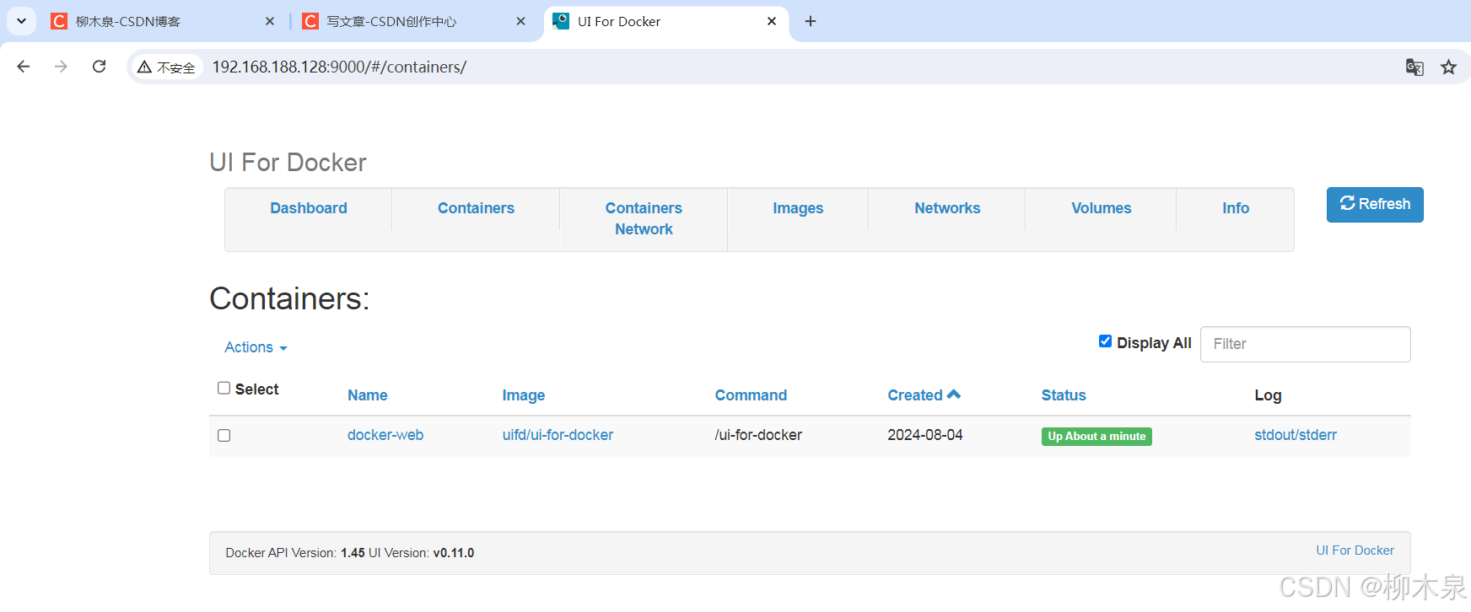Click the blue Refresh button

(x=1375, y=205)
